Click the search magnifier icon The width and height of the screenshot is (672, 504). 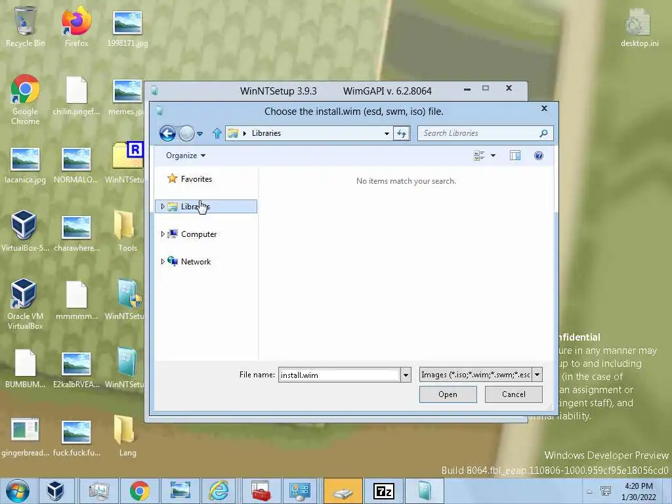point(543,133)
